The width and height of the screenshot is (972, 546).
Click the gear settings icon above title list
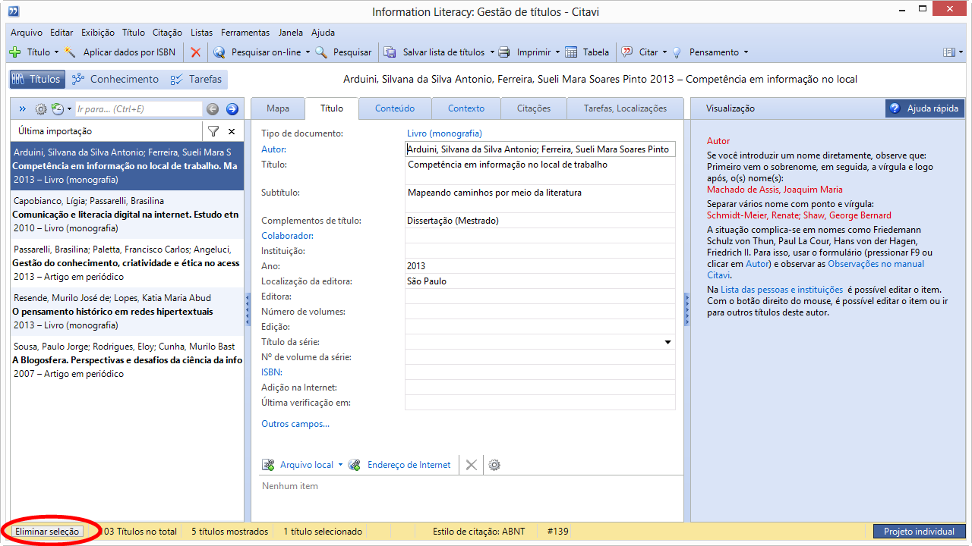41,109
